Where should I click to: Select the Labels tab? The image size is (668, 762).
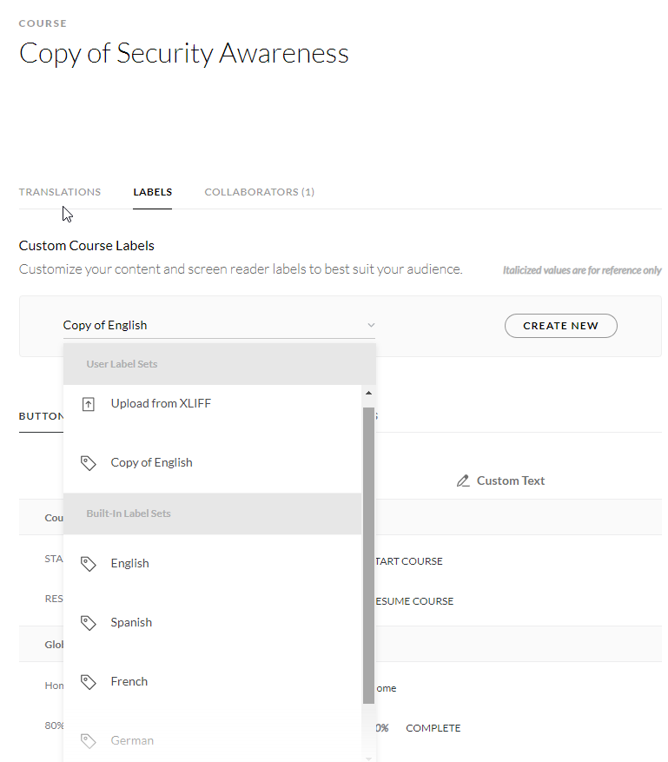pos(152,192)
